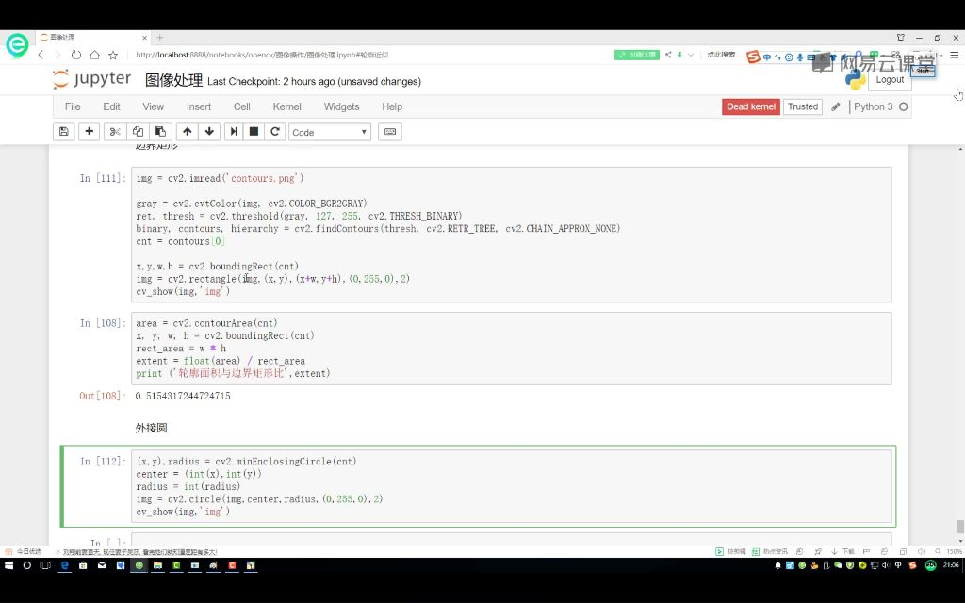Click the page zoom 150% indicator

pyautogui.click(x=954, y=551)
